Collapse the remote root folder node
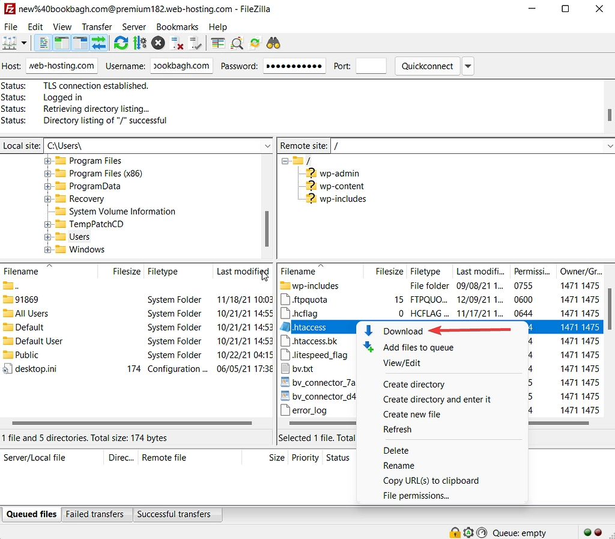The height and width of the screenshot is (539, 615). coord(285,161)
